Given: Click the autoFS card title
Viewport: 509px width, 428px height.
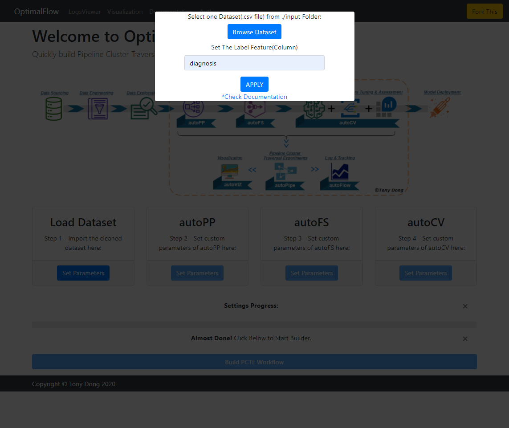Looking at the screenshot, I should pyautogui.click(x=312, y=222).
